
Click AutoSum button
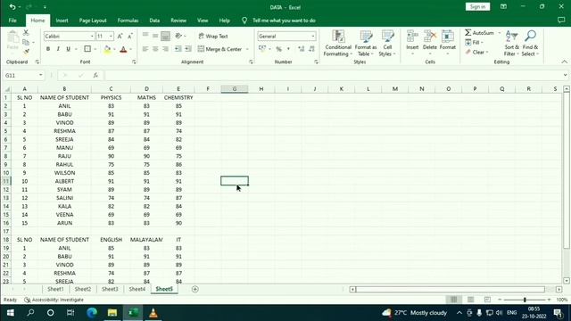coord(480,33)
